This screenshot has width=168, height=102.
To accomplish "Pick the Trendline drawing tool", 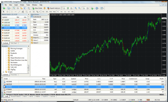I will pyautogui.click(x=19, y=12).
